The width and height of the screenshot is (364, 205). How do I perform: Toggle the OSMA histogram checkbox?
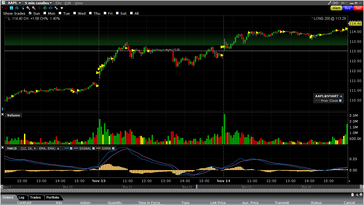pos(113,148)
